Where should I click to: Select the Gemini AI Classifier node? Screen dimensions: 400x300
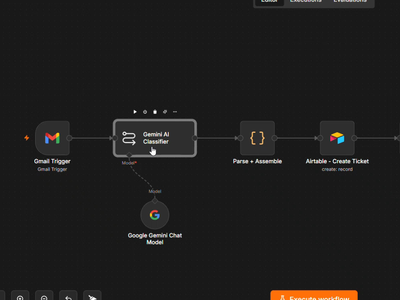coord(155,138)
